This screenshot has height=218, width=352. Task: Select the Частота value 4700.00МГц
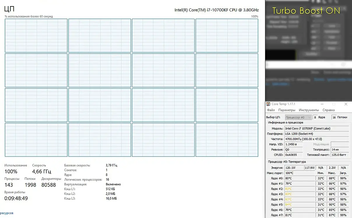coord(316,139)
